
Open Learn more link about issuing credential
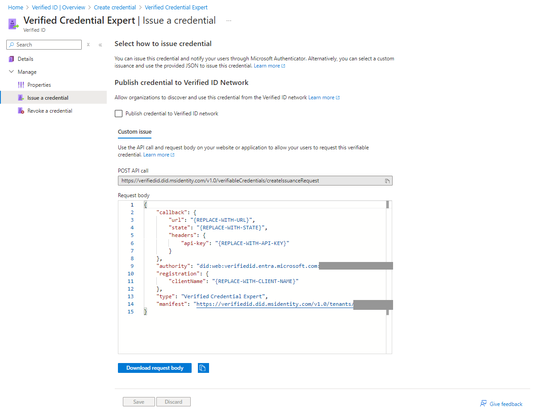tap(269, 66)
